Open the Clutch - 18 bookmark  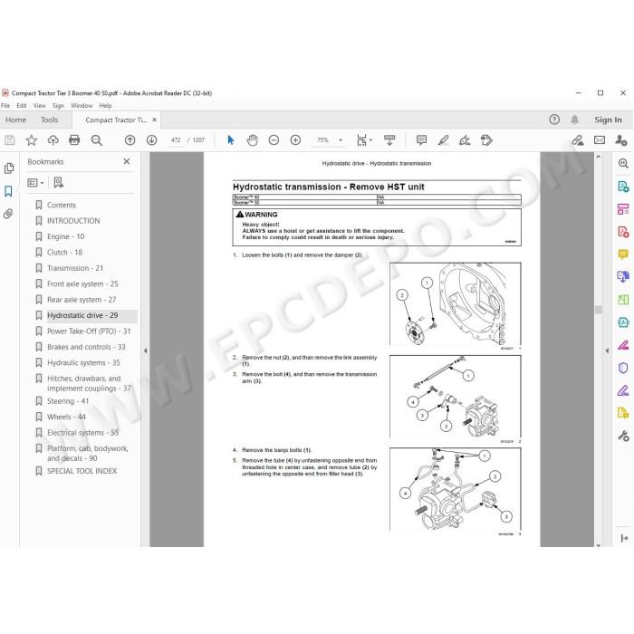click(64, 253)
